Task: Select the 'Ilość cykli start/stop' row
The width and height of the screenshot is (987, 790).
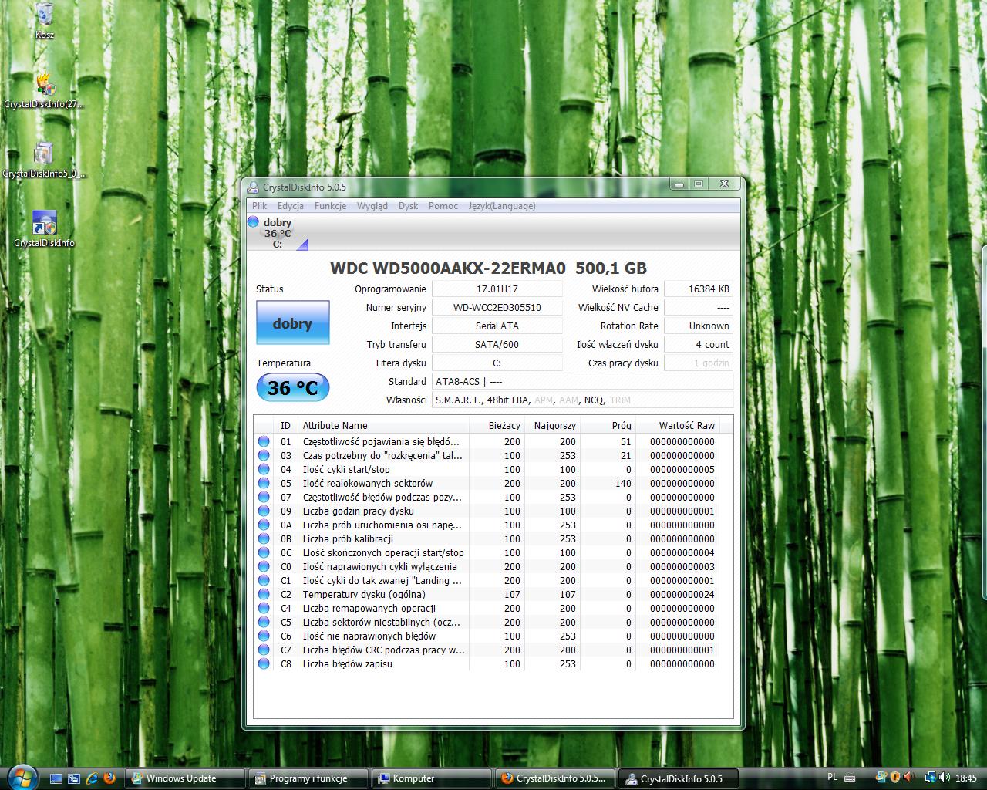Action: (487, 470)
